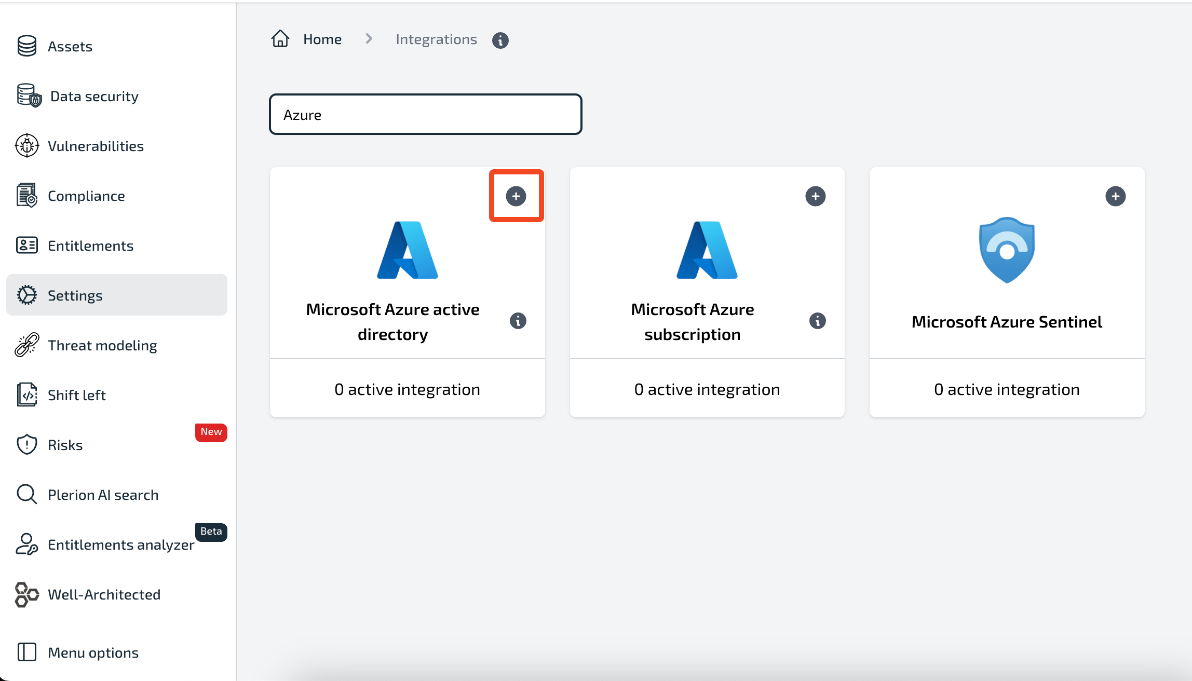Image resolution: width=1192 pixels, height=681 pixels.
Task: Click active integration count under Azure subscription
Action: [x=707, y=389]
